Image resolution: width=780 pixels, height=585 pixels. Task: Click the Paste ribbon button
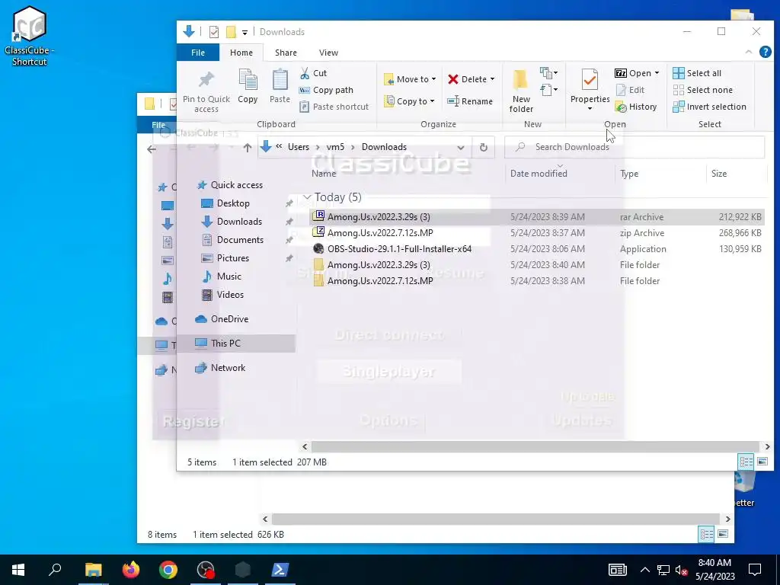tap(280, 87)
